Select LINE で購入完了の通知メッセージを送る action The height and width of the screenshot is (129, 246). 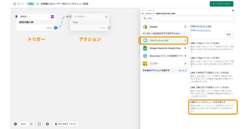(x=212, y=92)
